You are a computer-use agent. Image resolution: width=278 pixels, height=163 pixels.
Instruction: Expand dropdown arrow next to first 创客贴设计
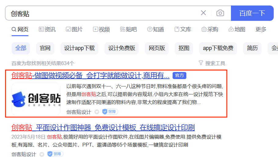pyautogui.click(x=97, y=112)
